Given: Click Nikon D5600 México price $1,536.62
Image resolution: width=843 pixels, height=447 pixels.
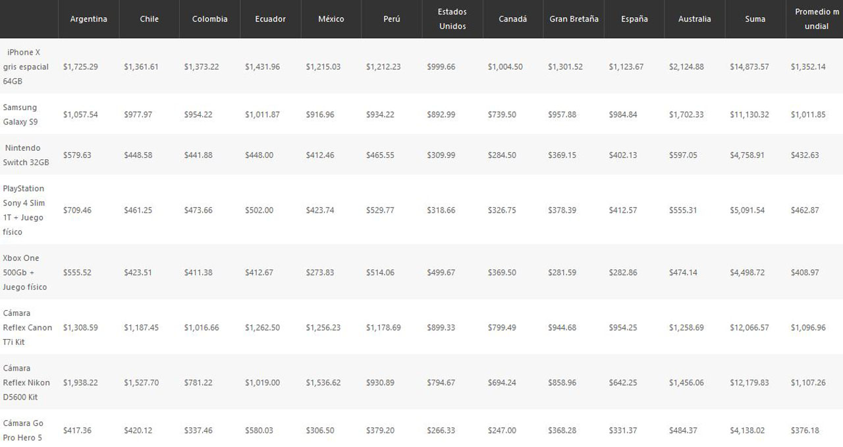Looking at the screenshot, I should 323,383.
